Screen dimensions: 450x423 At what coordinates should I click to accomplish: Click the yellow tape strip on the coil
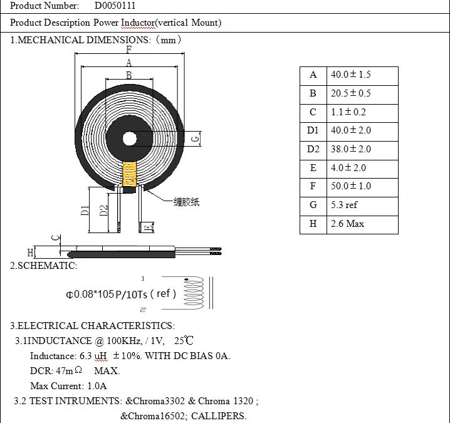130,174
